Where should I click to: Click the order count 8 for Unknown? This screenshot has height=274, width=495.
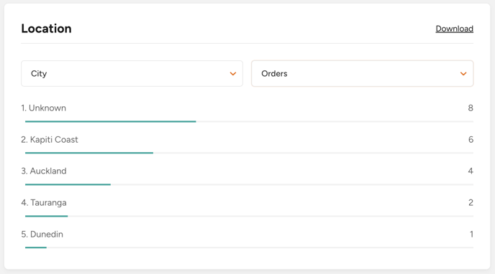[471, 108]
